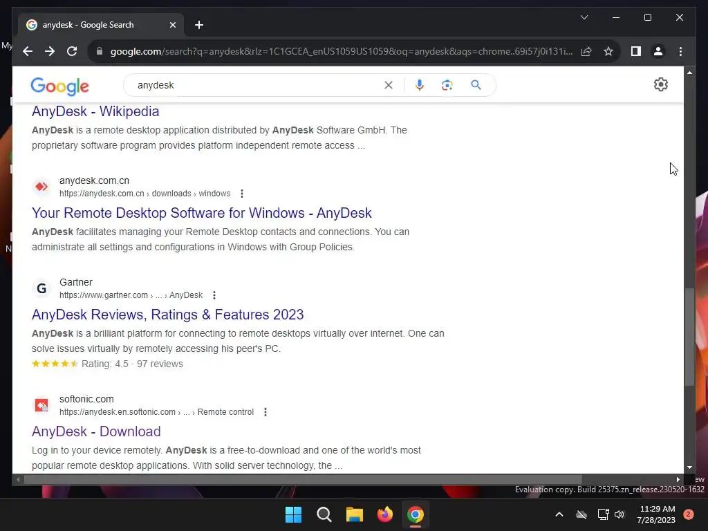The height and width of the screenshot is (531, 708).
Task: Click the Gartner site name
Action: [76, 282]
